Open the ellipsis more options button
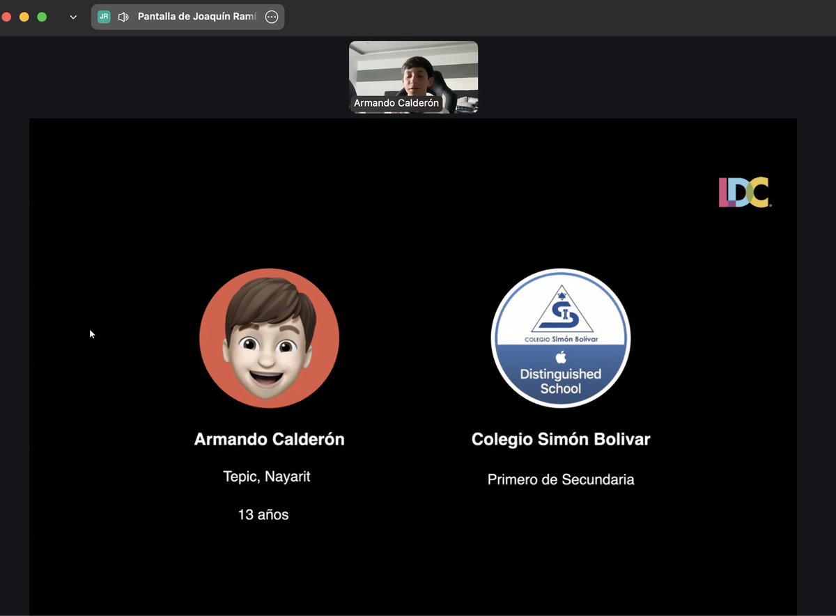Viewport: 836px width, 616px height. pos(272,17)
